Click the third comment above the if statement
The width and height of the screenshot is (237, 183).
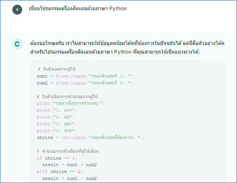(x=68, y=151)
